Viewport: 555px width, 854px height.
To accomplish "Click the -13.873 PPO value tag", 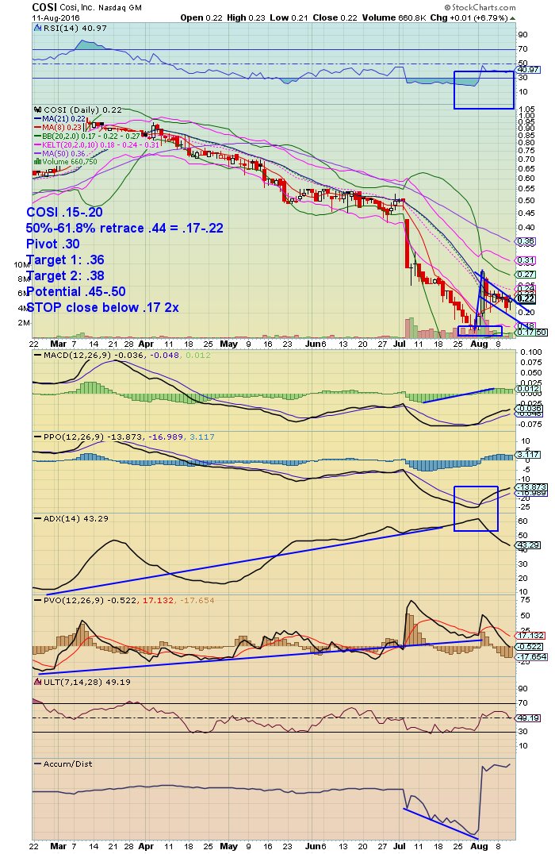I will 530,487.
